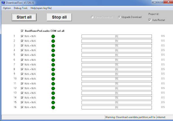
Task: Click the green status indicator for port 8
Action: [x=53, y=69]
